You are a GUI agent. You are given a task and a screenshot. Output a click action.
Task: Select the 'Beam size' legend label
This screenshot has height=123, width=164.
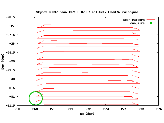pyautogui.click(x=137, y=23)
